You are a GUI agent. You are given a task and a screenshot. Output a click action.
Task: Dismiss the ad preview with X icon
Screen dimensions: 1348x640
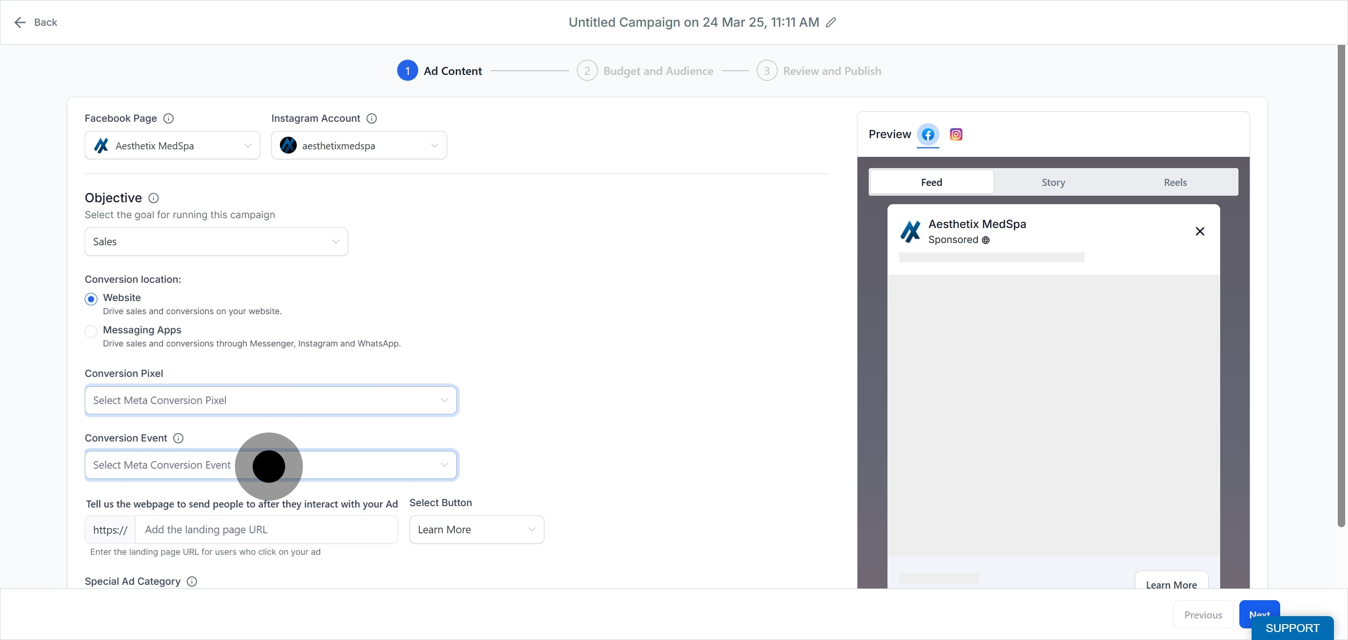tap(1200, 231)
